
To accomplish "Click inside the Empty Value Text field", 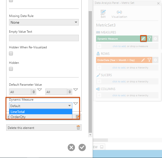I will click(x=44, y=38).
